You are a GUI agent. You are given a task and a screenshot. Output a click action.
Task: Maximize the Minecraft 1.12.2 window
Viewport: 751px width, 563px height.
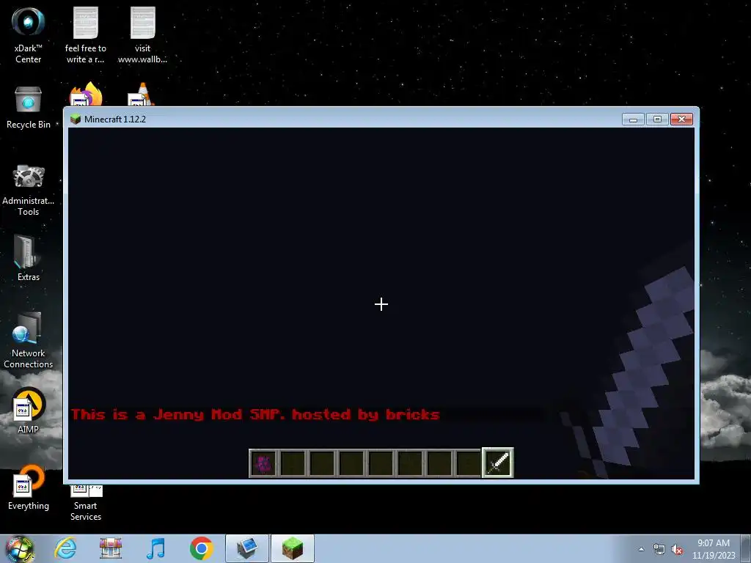point(657,119)
